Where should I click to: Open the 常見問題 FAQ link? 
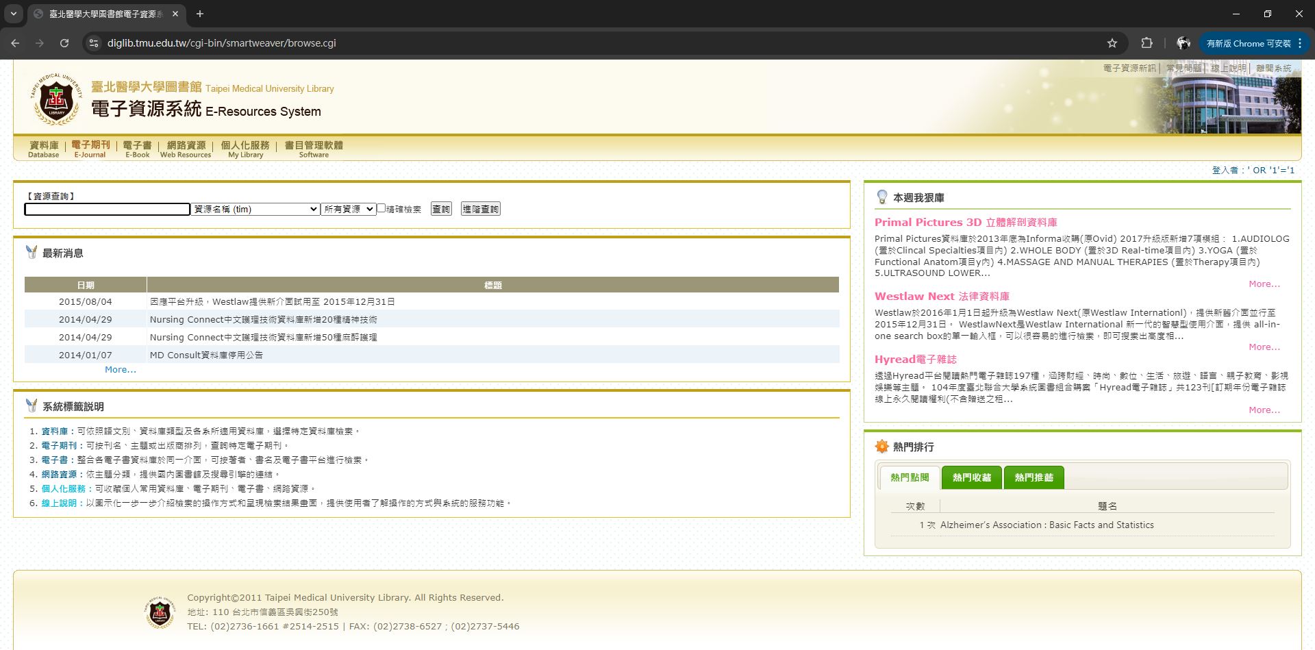1184,68
